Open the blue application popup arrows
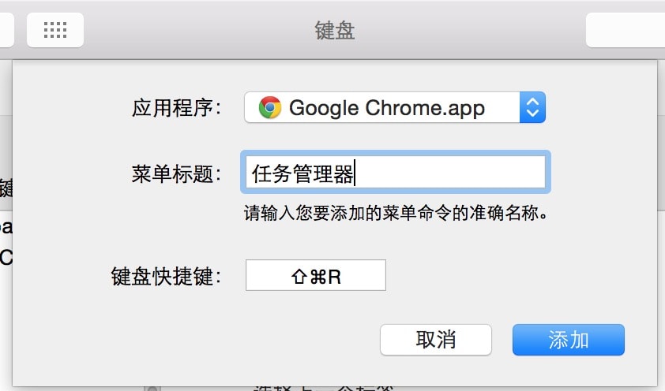Viewport: 665px width, 391px height. tap(532, 107)
